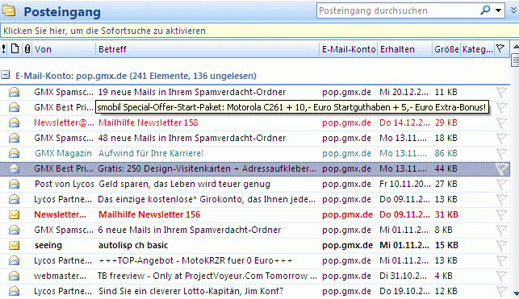Click the Posteingang folder icon in header
519x299 pixels.
(x=9, y=11)
